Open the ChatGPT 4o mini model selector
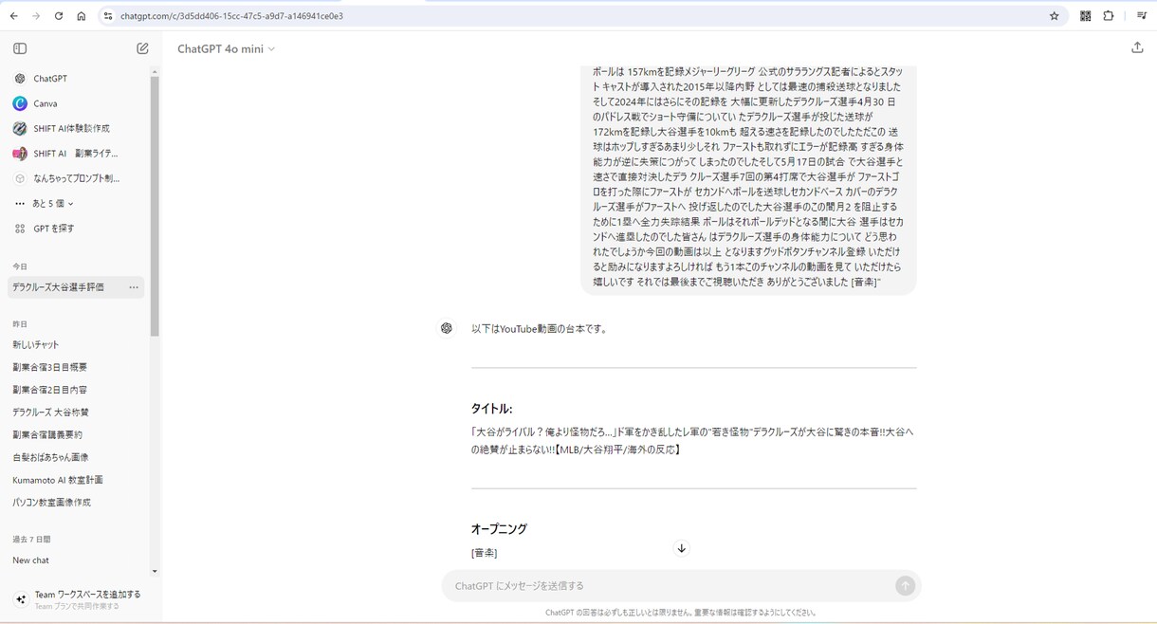 (x=226, y=49)
